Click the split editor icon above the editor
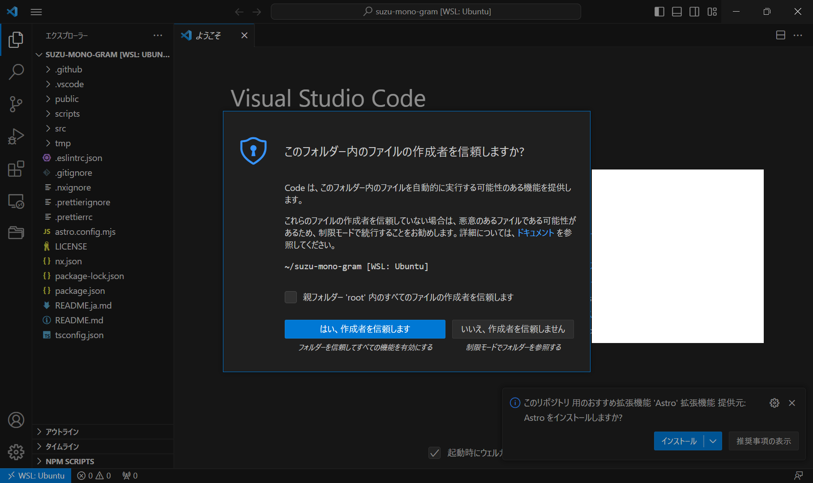The height and width of the screenshot is (483, 813). click(780, 35)
